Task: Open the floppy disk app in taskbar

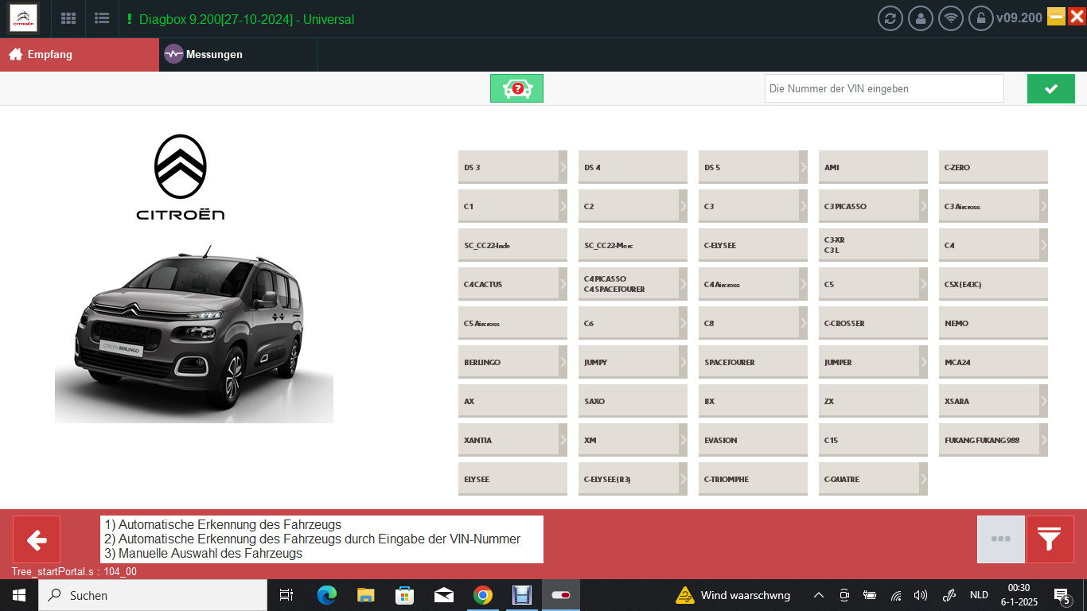Action: tap(521, 595)
